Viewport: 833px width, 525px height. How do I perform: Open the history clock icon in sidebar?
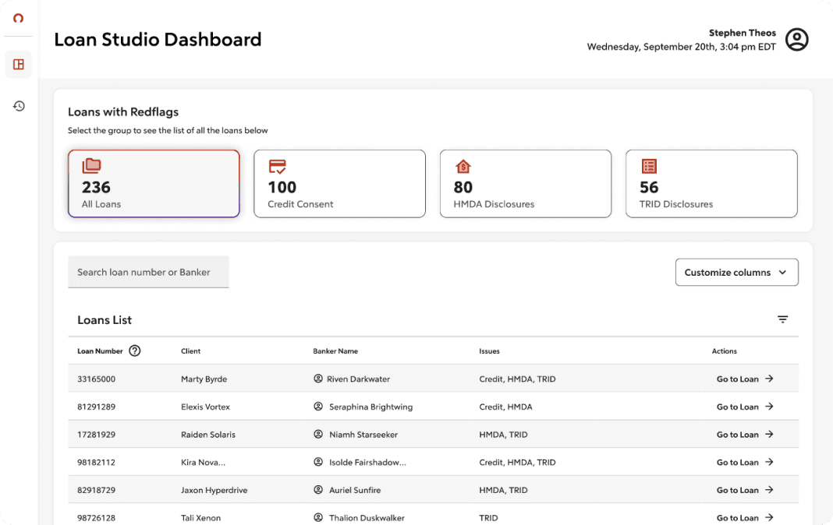point(19,106)
